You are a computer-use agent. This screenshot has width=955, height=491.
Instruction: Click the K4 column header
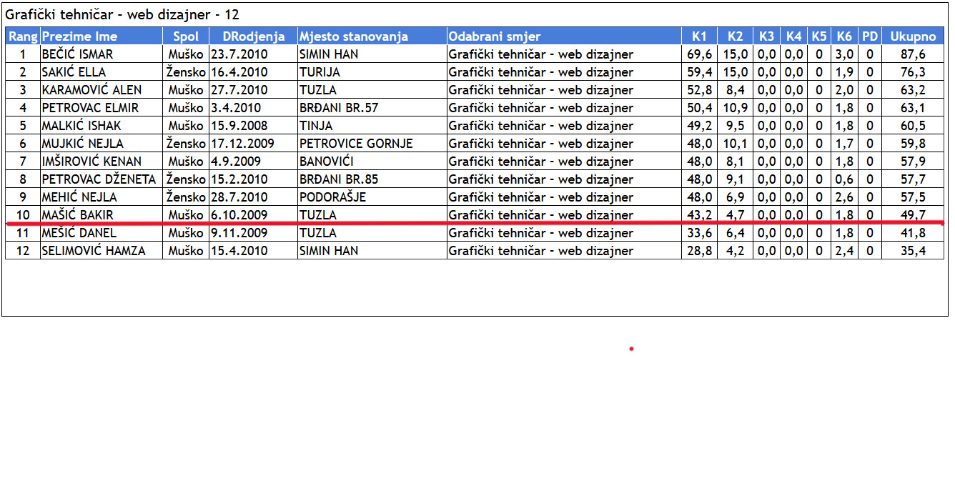793,36
